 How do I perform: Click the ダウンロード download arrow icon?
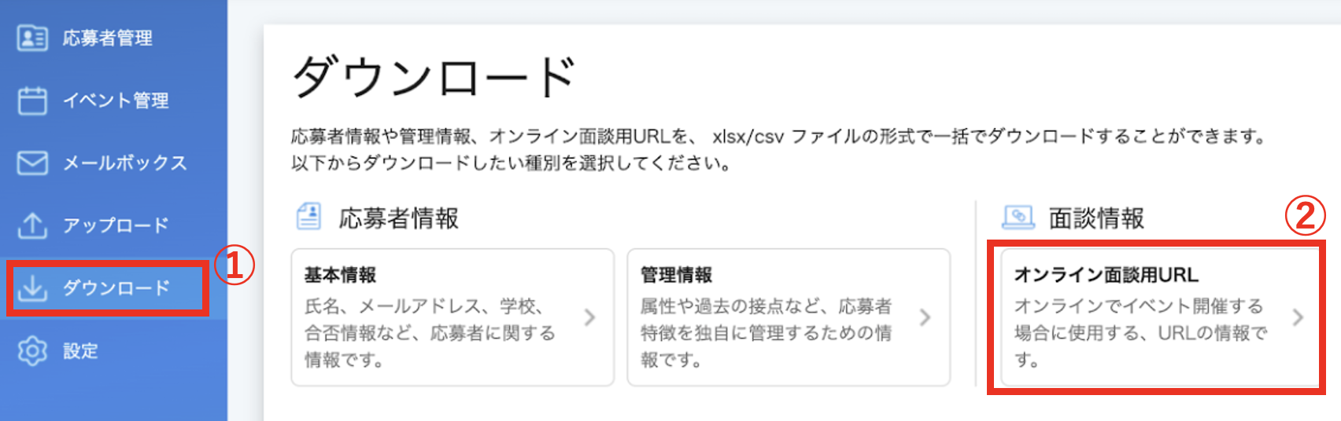coord(32,288)
